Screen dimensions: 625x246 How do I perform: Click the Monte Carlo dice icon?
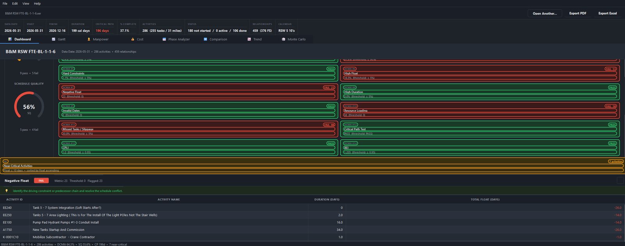(284, 39)
